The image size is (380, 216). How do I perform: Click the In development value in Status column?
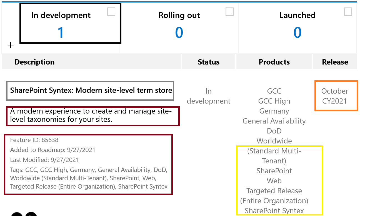tap(209, 96)
